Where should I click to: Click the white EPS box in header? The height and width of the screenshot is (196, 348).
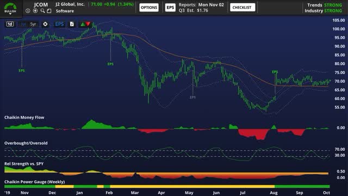click(170, 7)
